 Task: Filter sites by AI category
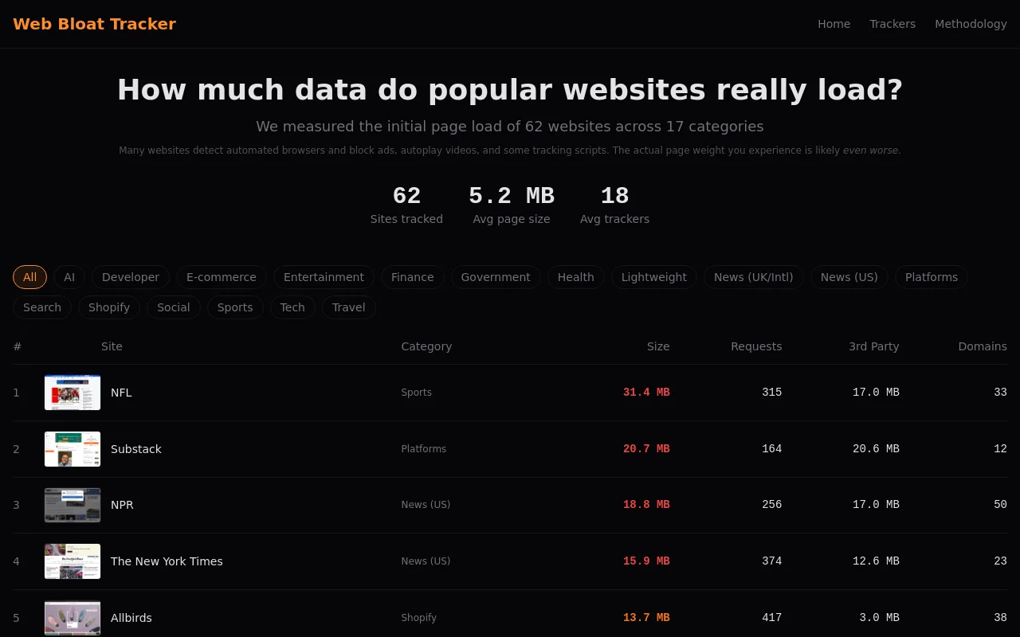coord(69,277)
